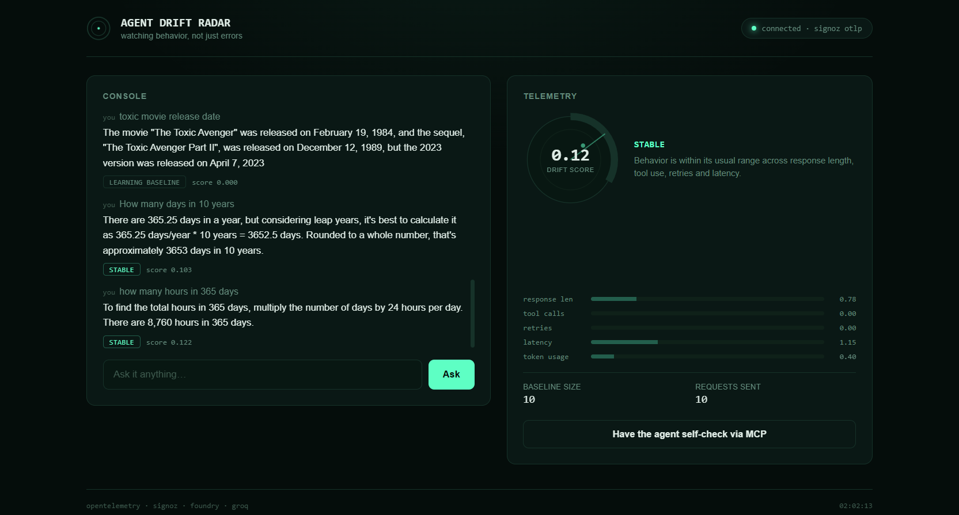The width and height of the screenshot is (959, 515).
Task: Click the 'how many hours in 365 days' query
Action: click(x=179, y=292)
